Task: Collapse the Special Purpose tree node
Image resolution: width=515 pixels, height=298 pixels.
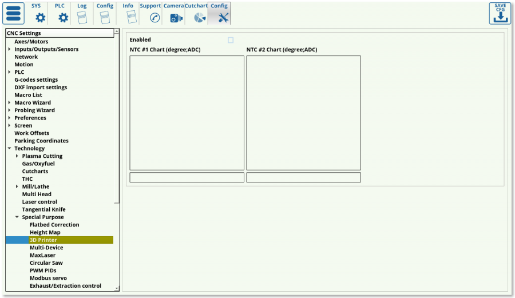Action: tap(17, 217)
